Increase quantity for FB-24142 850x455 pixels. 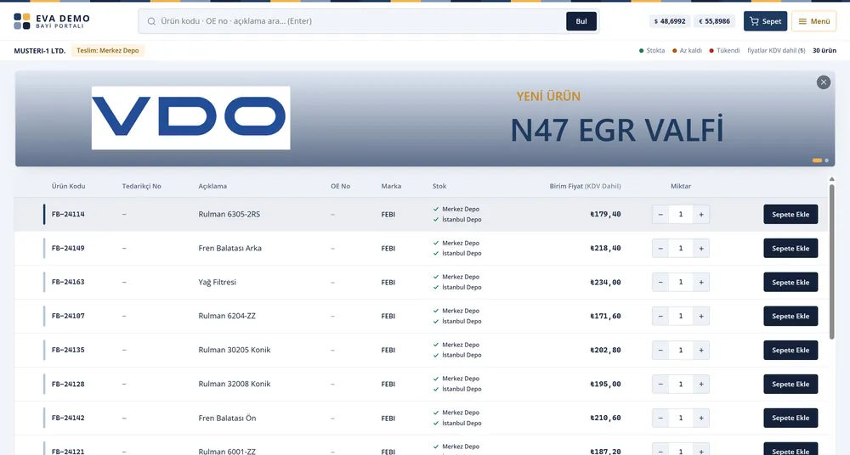[701, 418]
